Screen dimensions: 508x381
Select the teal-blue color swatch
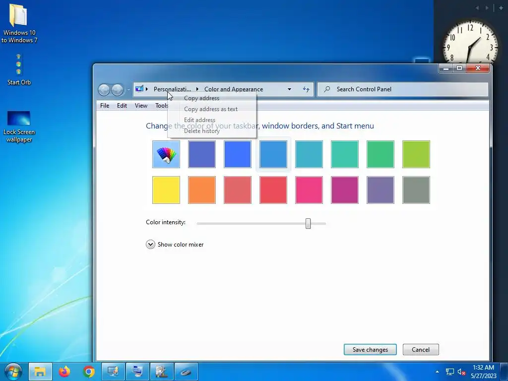point(309,154)
